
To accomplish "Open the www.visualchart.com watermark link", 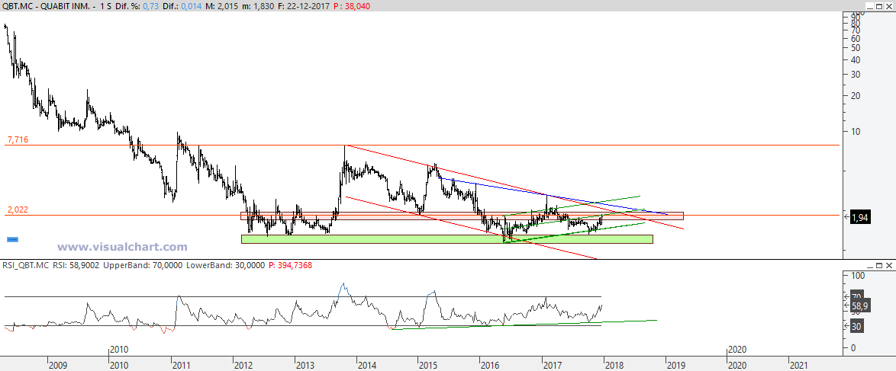I will (122, 247).
